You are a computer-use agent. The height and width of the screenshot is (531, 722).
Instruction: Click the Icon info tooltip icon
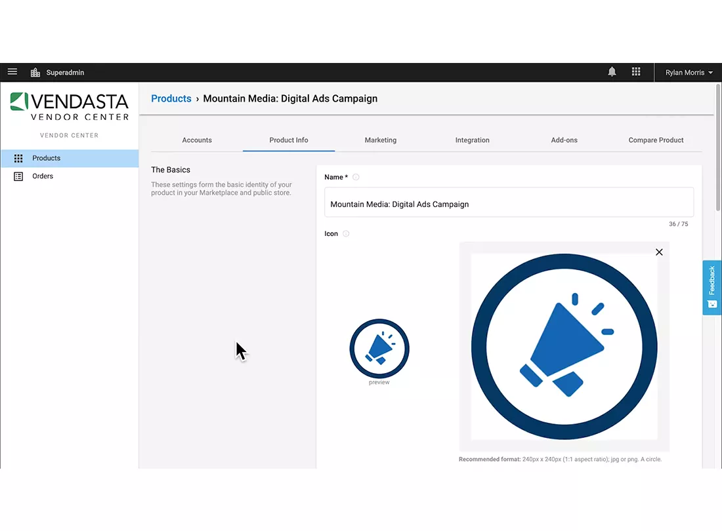point(346,233)
